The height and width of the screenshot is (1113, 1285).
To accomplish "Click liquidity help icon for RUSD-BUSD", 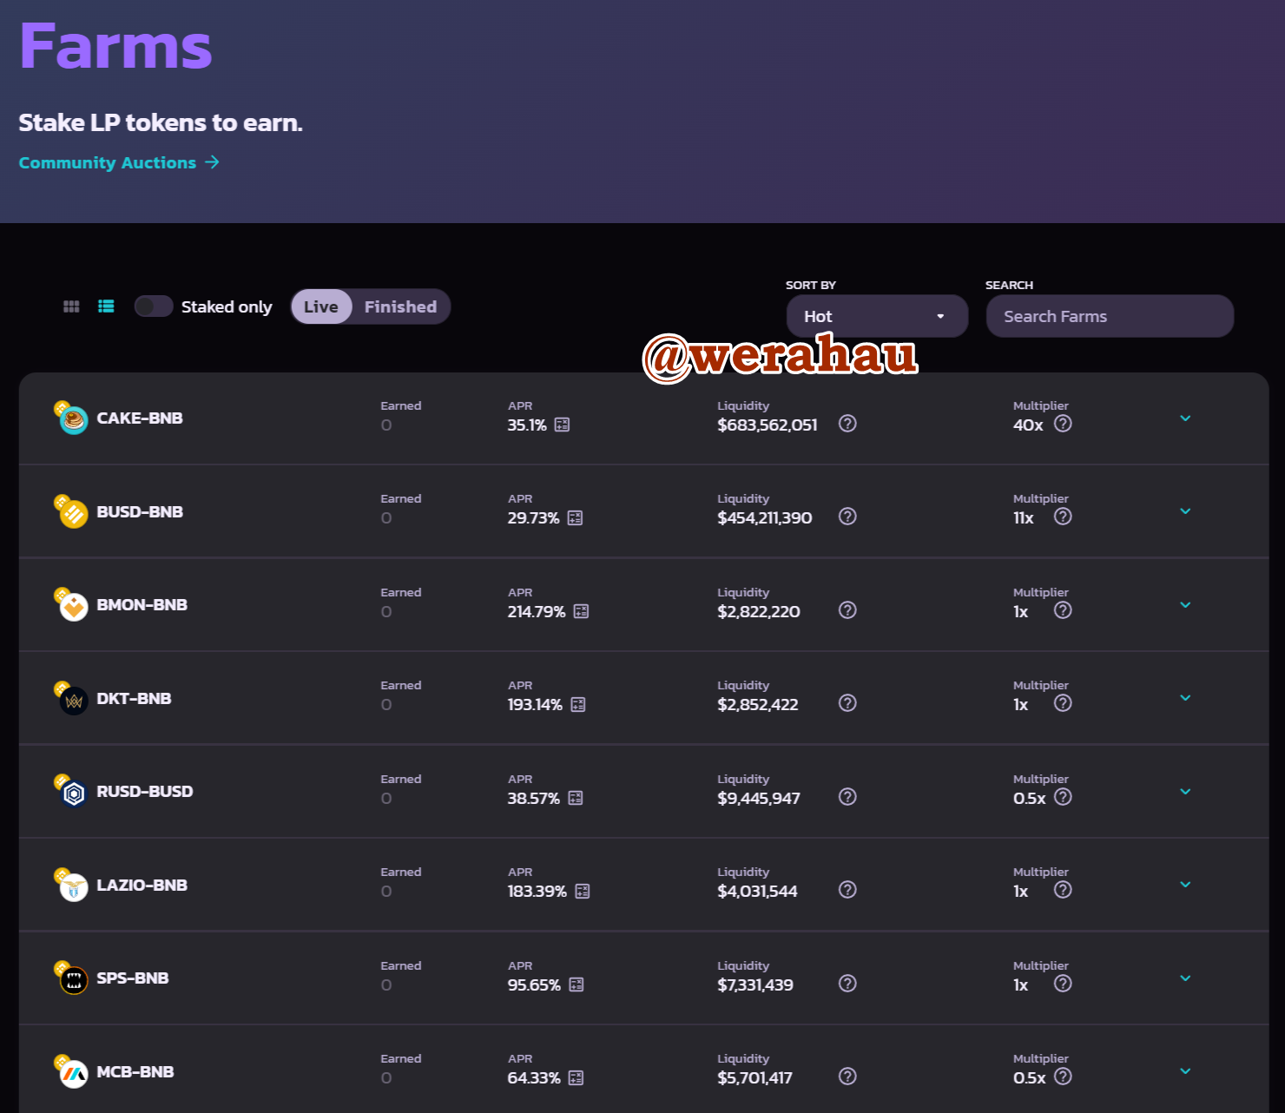I will point(847,797).
